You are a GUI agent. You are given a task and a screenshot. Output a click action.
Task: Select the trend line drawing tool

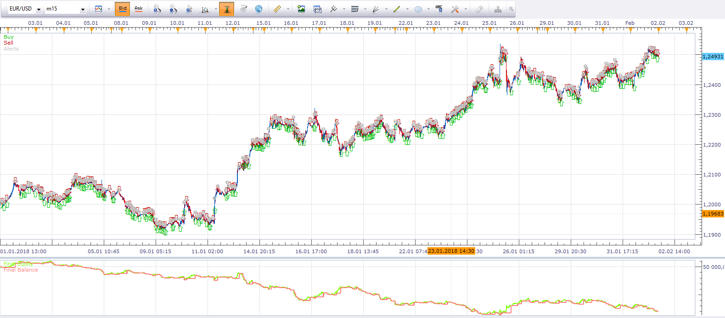click(x=397, y=9)
